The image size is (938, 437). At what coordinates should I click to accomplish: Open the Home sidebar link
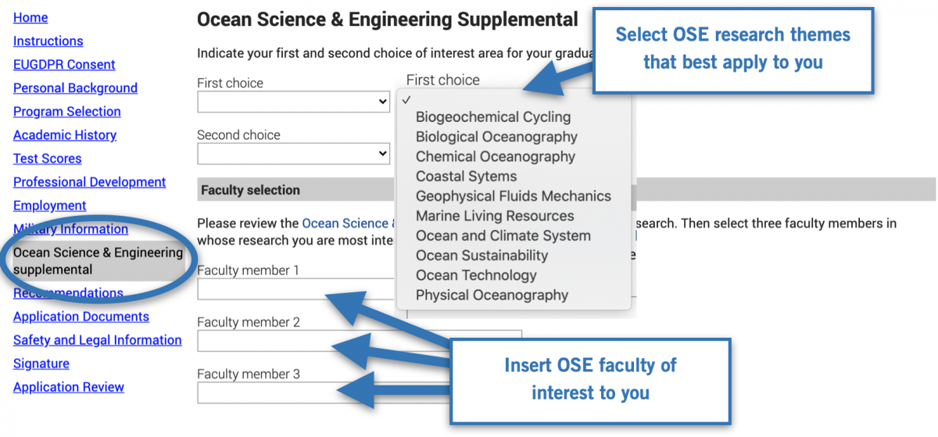[x=30, y=17]
